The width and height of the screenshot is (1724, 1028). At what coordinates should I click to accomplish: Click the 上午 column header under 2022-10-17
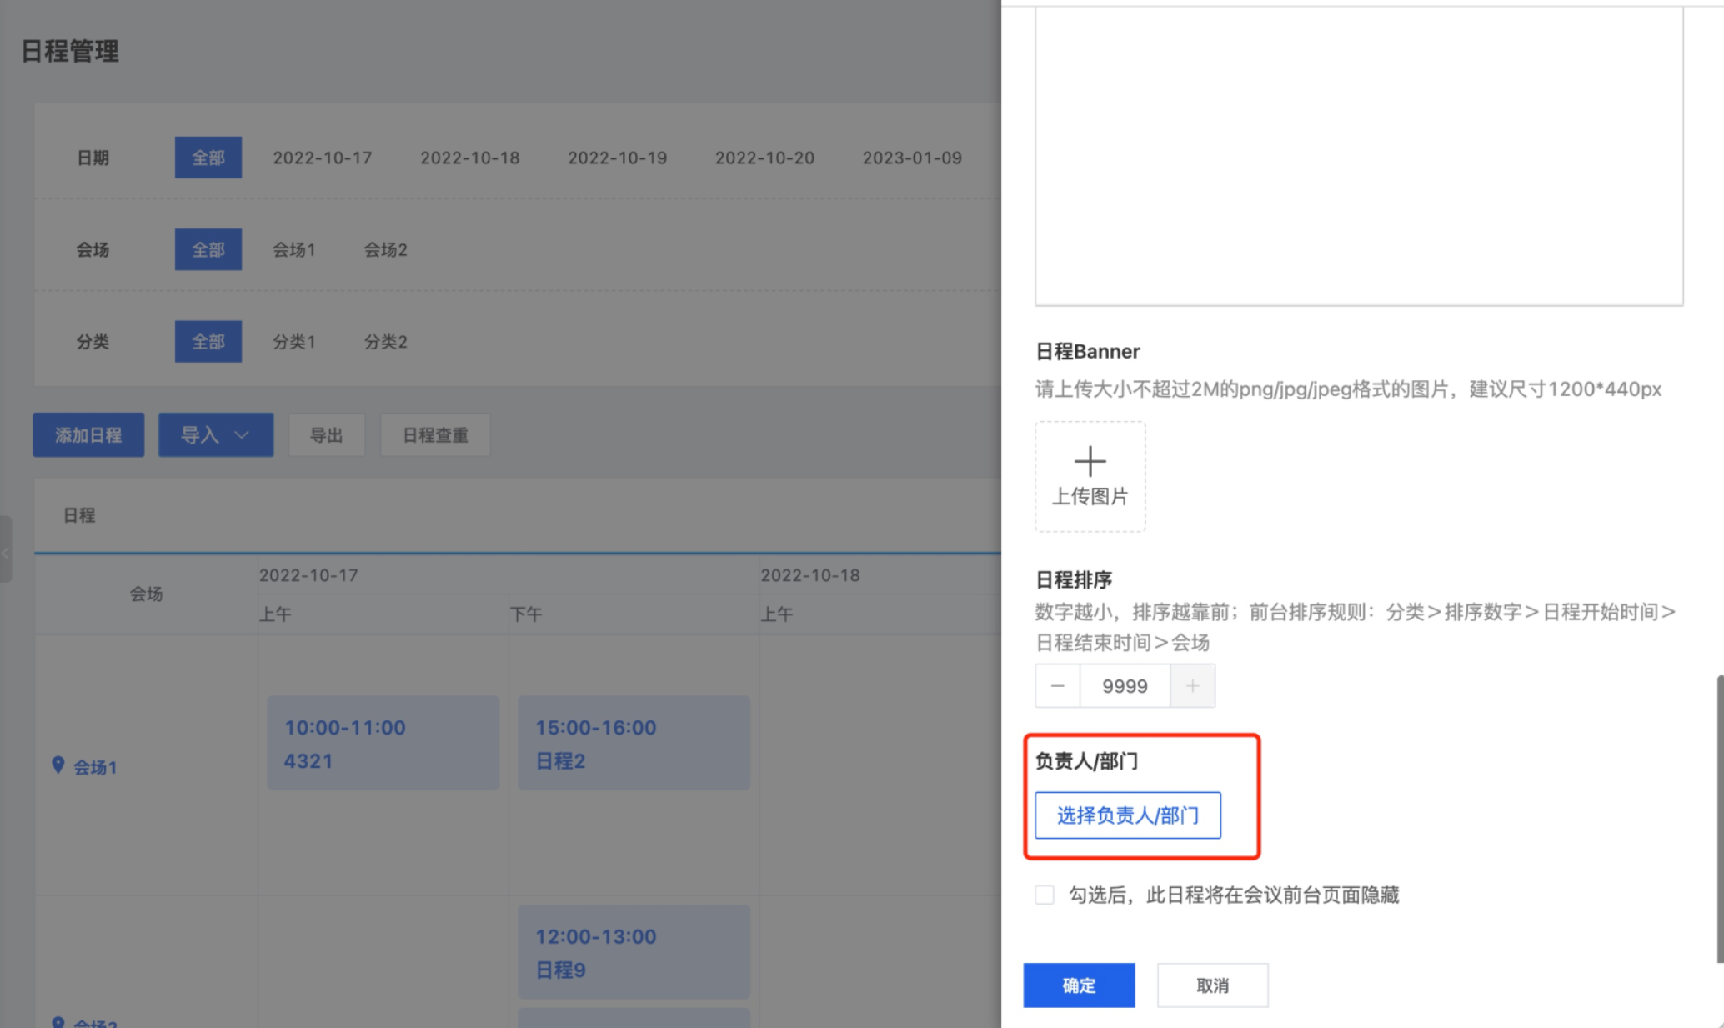click(275, 614)
